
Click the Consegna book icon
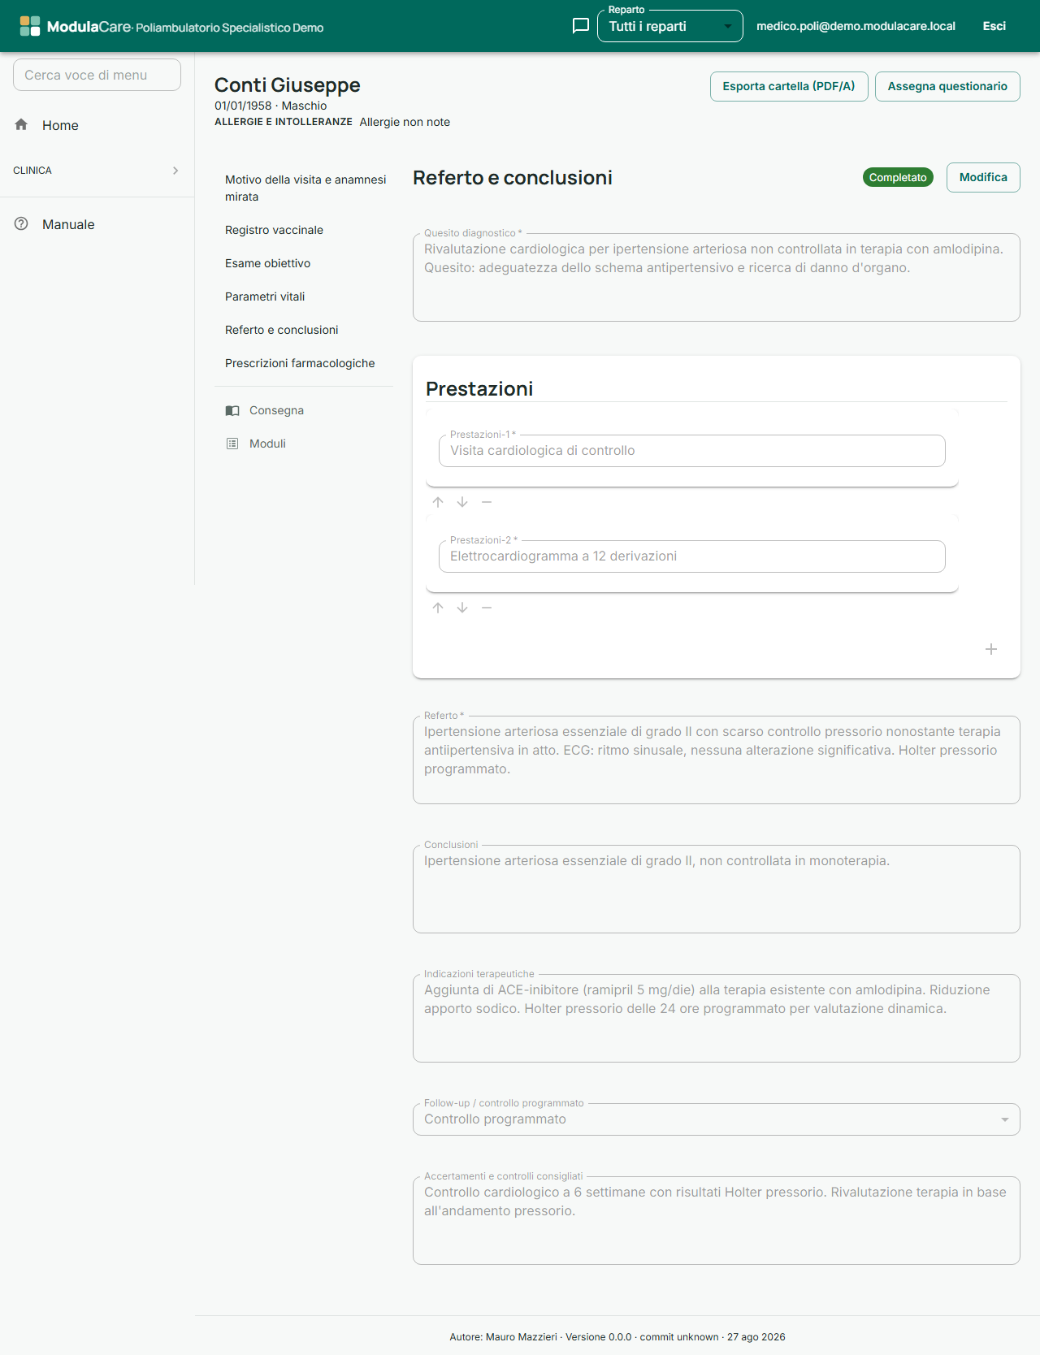232,410
